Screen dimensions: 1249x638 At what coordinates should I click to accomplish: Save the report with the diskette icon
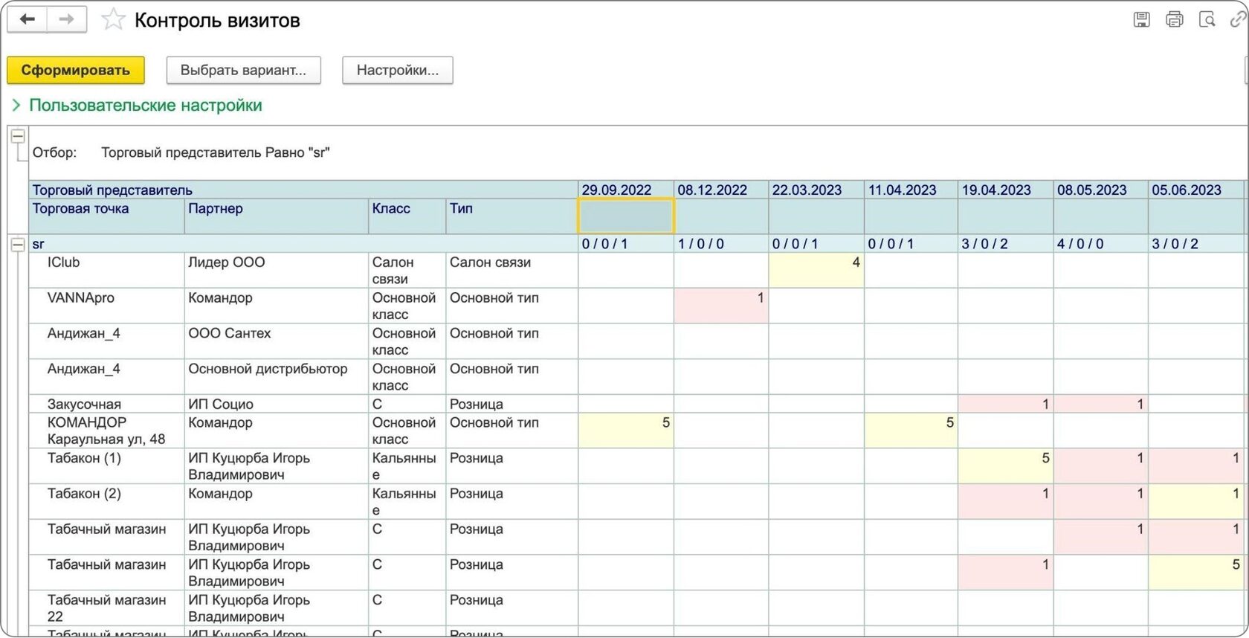(1141, 20)
